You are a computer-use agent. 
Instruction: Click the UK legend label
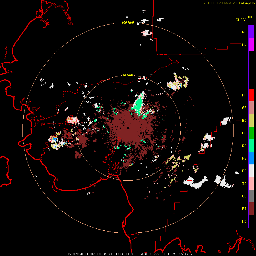(x=244, y=45)
